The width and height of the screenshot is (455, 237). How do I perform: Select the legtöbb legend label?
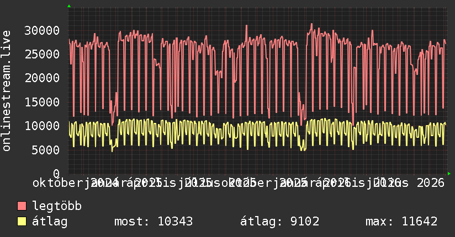pos(57,206)
